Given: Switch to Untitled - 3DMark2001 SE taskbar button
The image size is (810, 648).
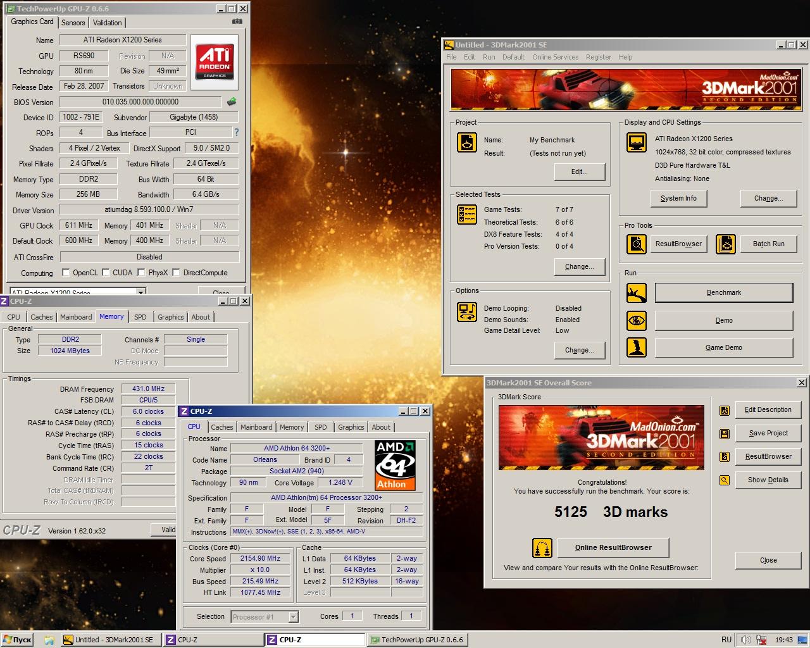Looking at the screenshot, I should [x=110, y=640].
